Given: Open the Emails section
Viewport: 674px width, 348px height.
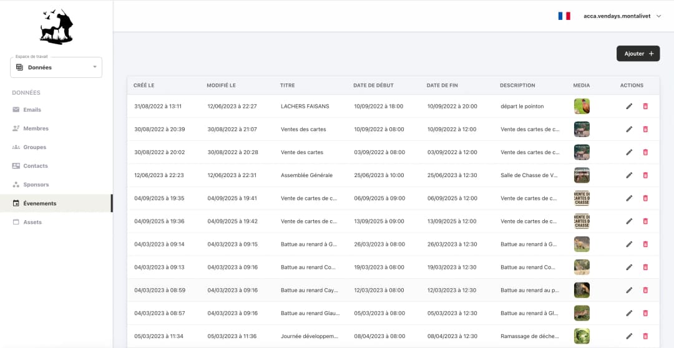Looking at the screenshot, I should click(32, 110).
